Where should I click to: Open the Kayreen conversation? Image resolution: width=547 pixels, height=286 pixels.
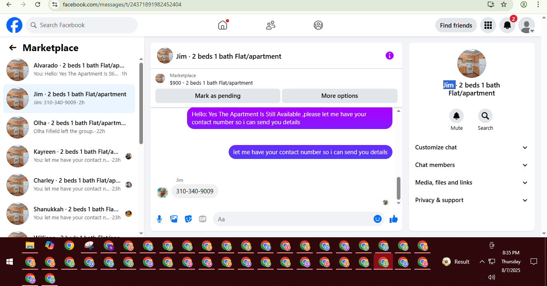(x=69, y=156)
